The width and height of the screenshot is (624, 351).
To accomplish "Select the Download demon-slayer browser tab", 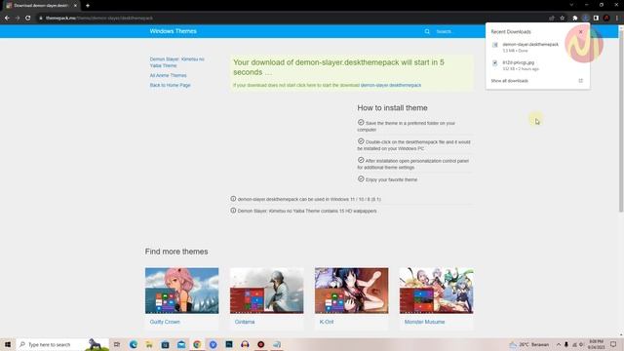I will [41, 6].
